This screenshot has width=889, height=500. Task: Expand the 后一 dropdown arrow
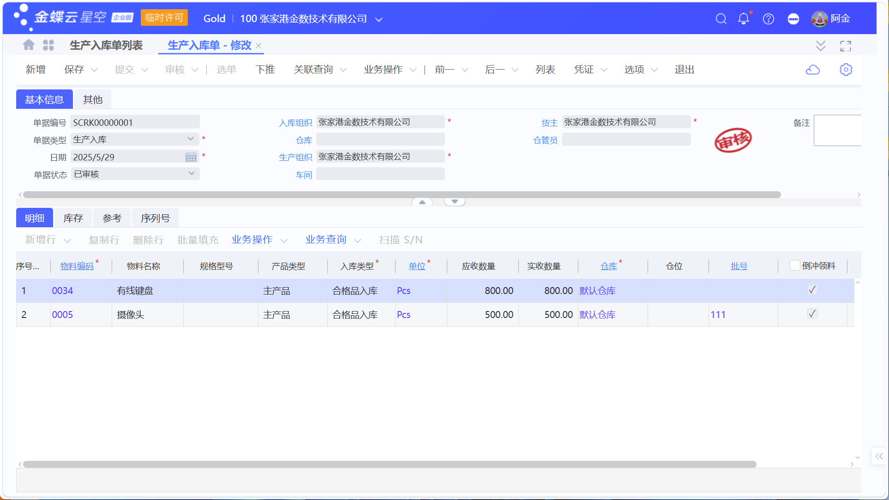[515, 70]
